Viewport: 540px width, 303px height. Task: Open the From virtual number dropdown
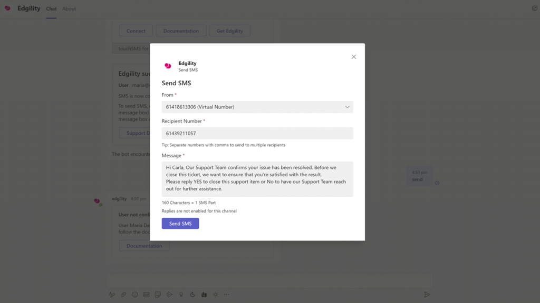point(257,106)
